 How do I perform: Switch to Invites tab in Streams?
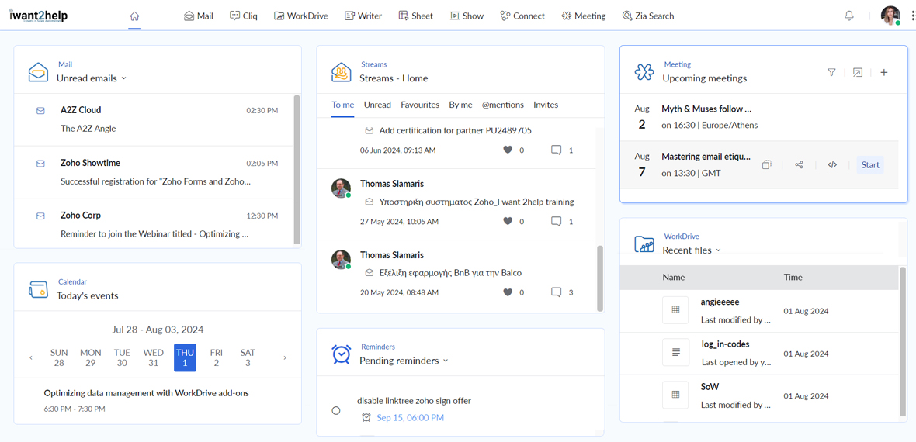(546, 105)
